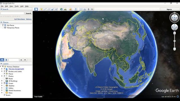Expand the More layer tree
The height and width of the screenshot is (101, 180).
(2, 93)
